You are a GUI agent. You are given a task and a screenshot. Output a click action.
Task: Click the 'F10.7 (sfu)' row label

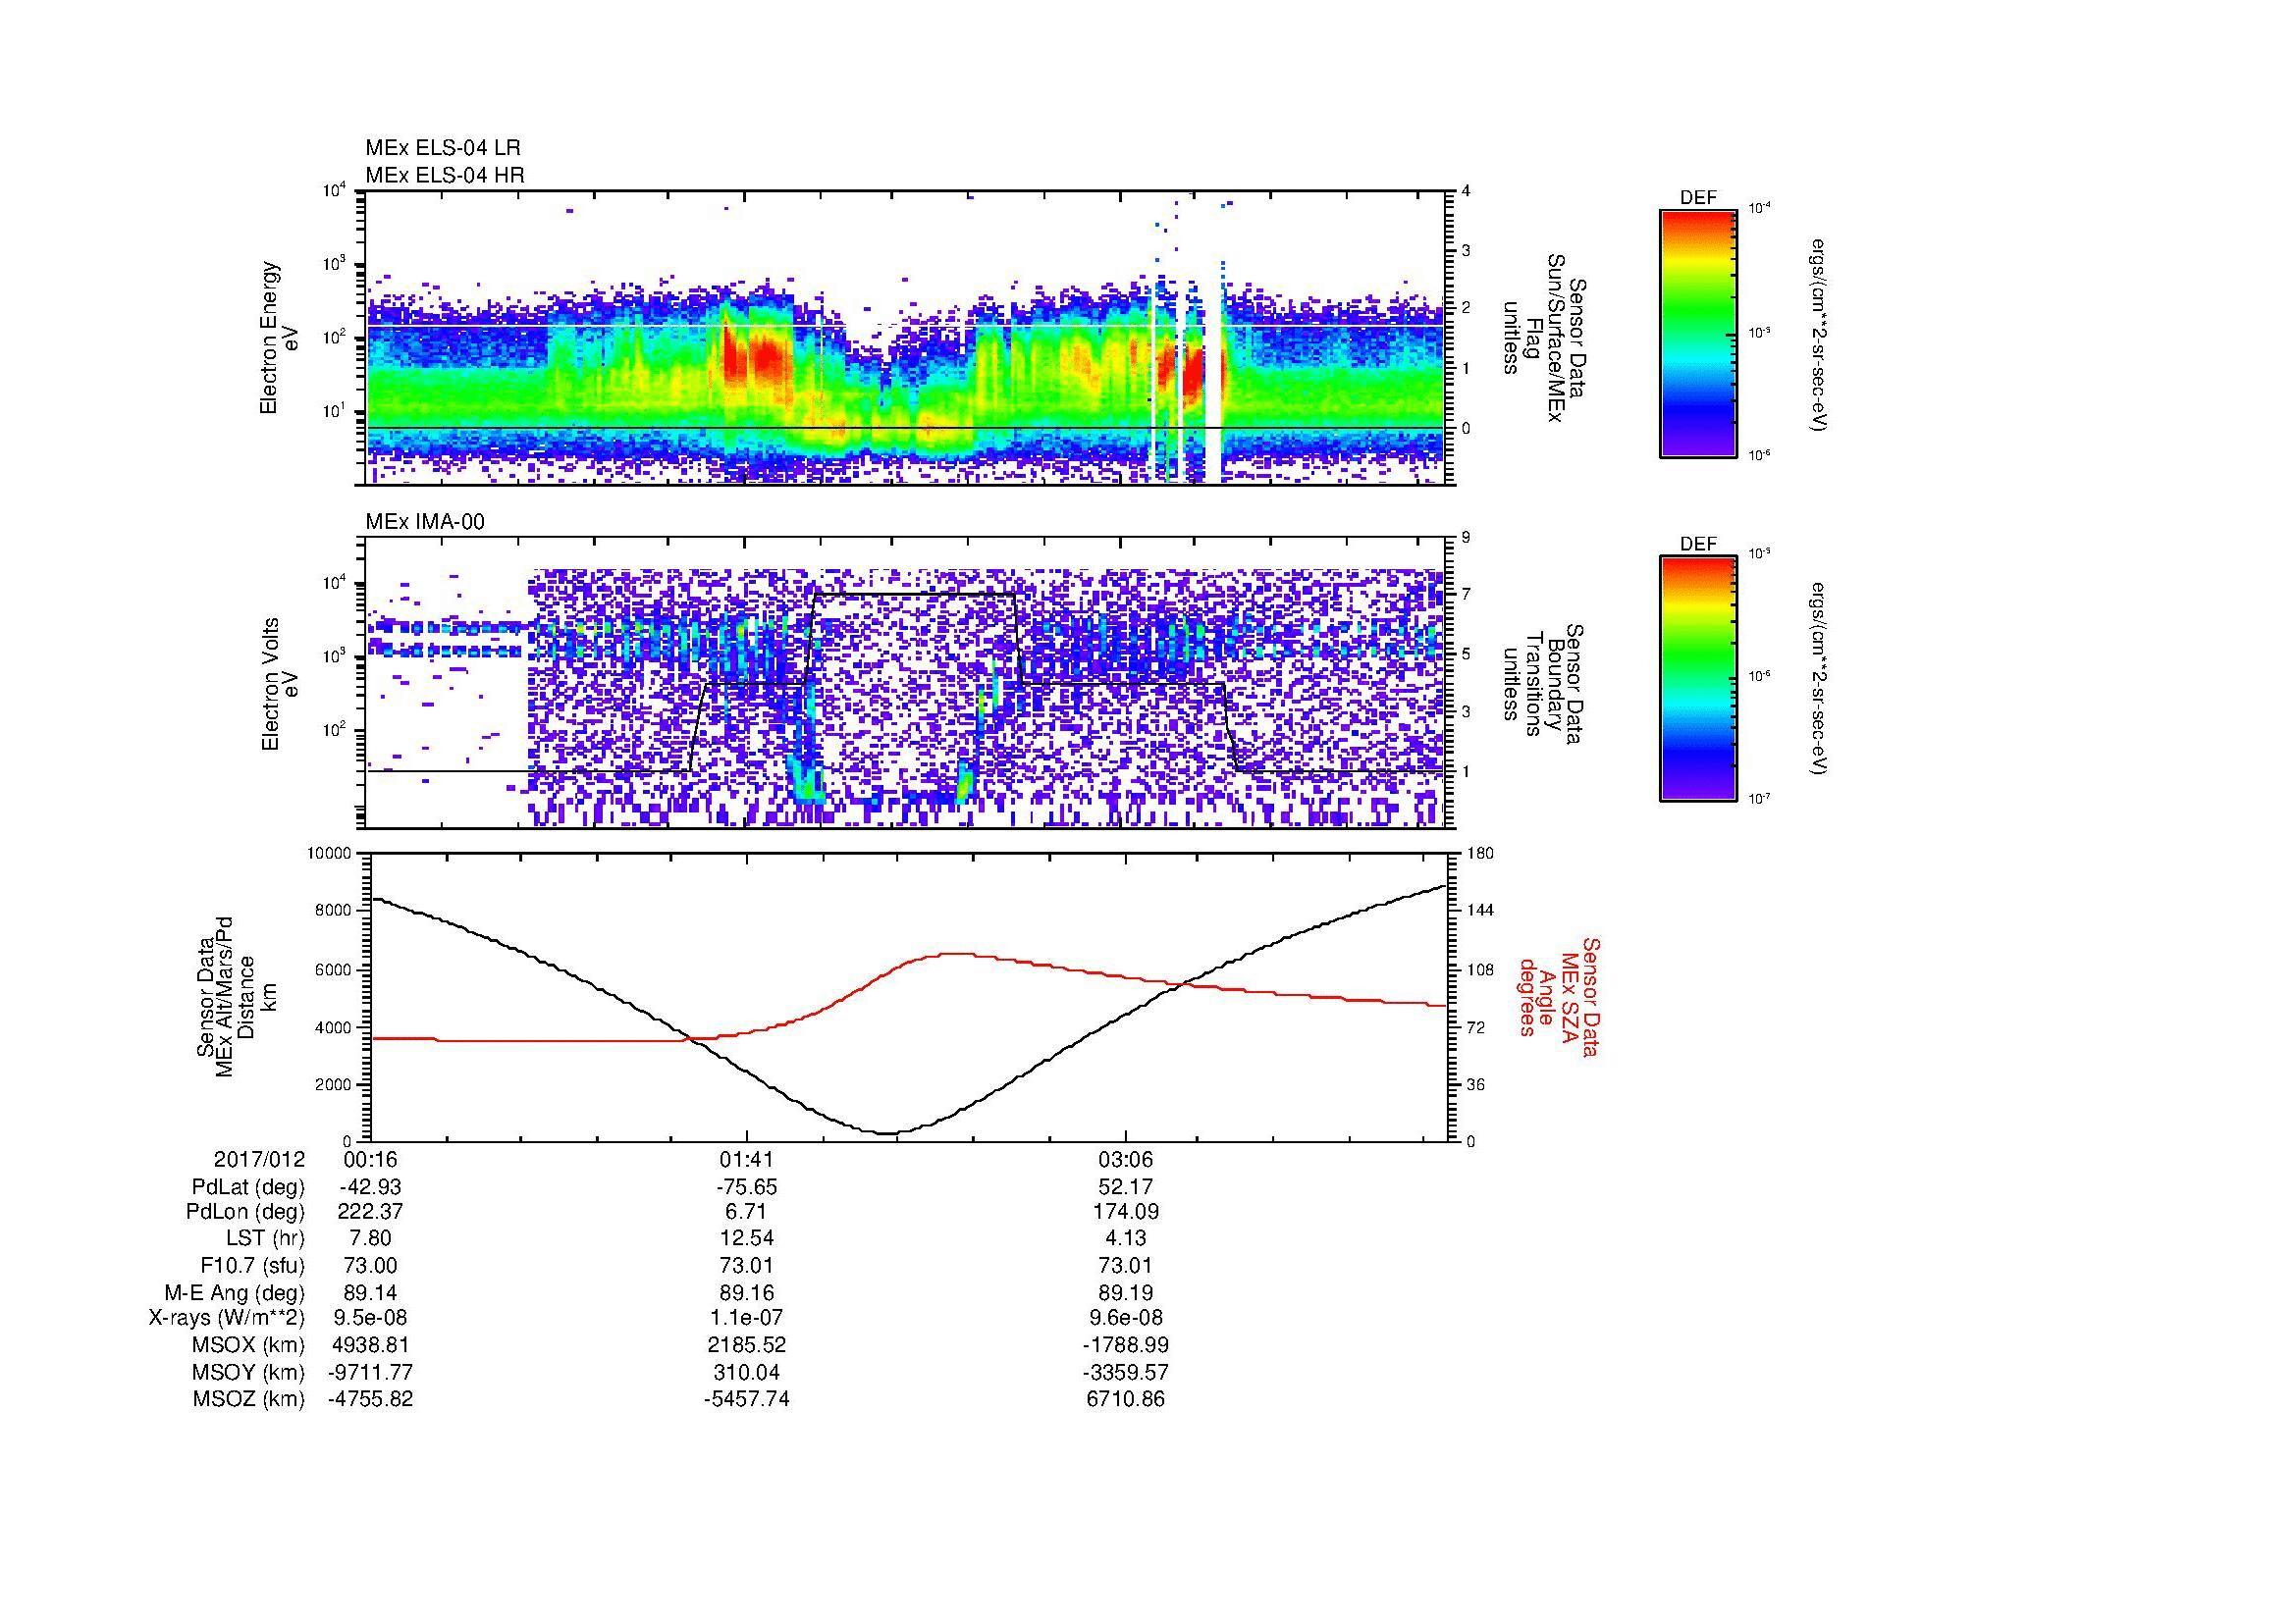tap(252, 1265)
